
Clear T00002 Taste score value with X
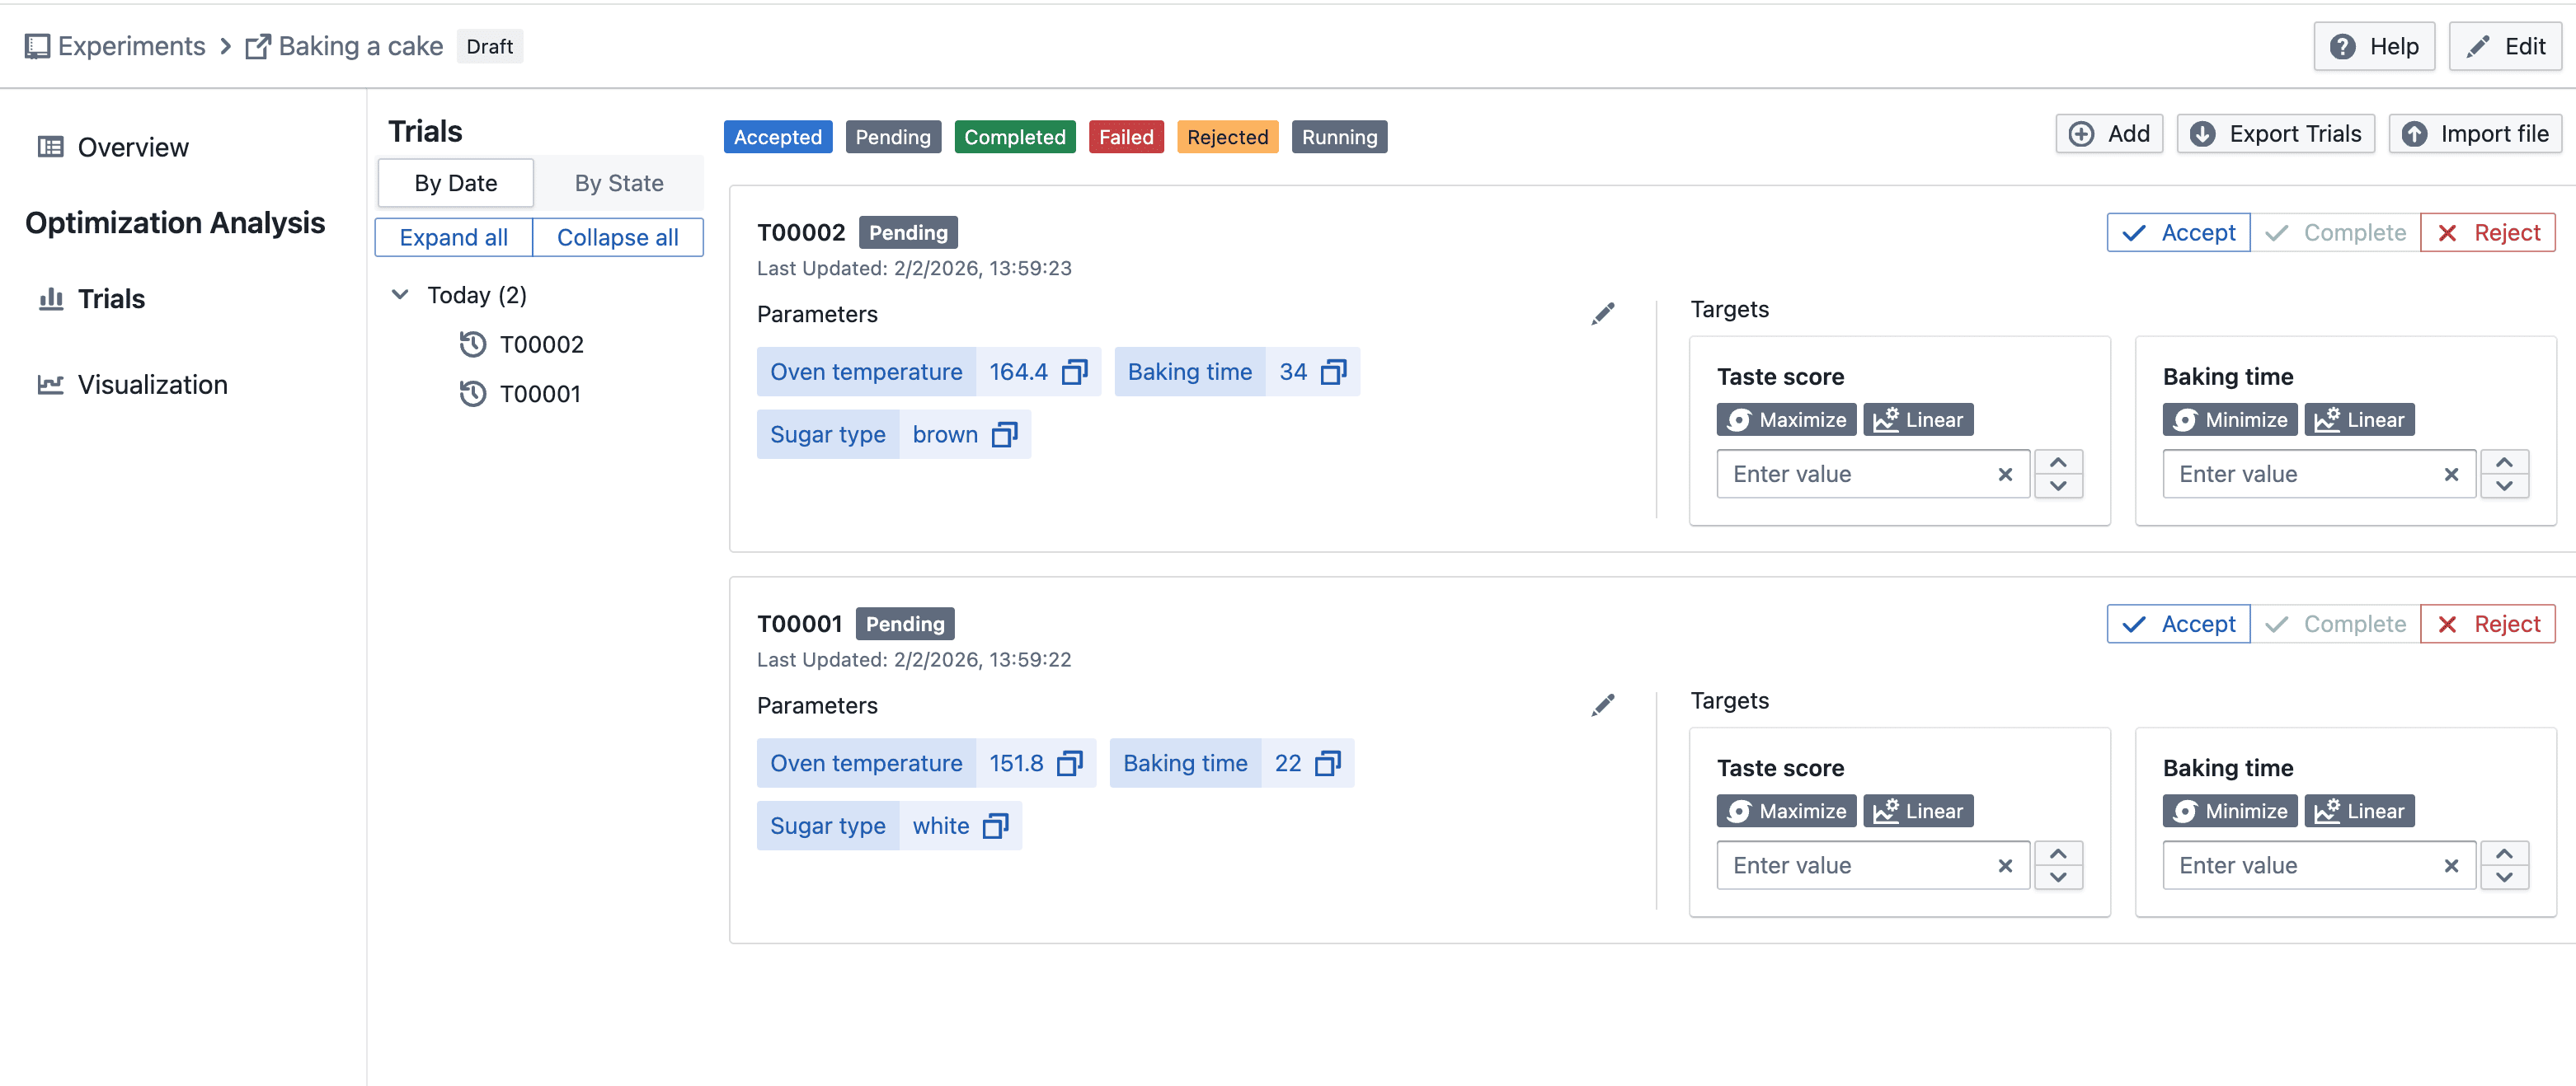pyautogui.click(x=2004, y=475)
